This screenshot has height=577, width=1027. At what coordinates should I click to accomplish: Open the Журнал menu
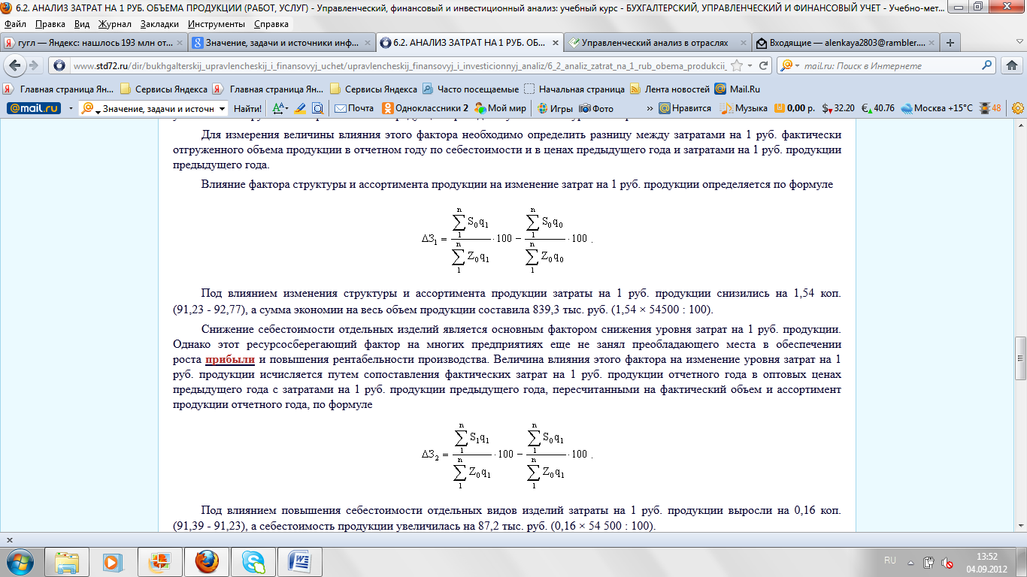point(115,23)
